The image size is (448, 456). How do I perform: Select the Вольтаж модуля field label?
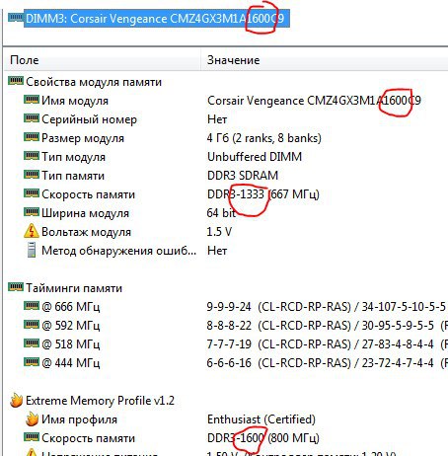(x=86, y=232)
